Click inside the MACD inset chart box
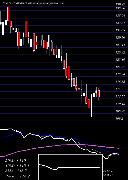This screenshot has height=180, width=128. click(x=70, y=167)
